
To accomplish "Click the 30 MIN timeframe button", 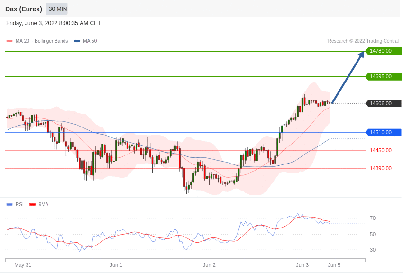I will click(57, 9).
